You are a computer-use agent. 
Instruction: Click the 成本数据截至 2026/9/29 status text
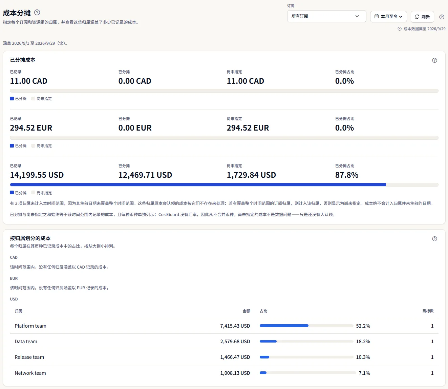click(x=425, y=29)
